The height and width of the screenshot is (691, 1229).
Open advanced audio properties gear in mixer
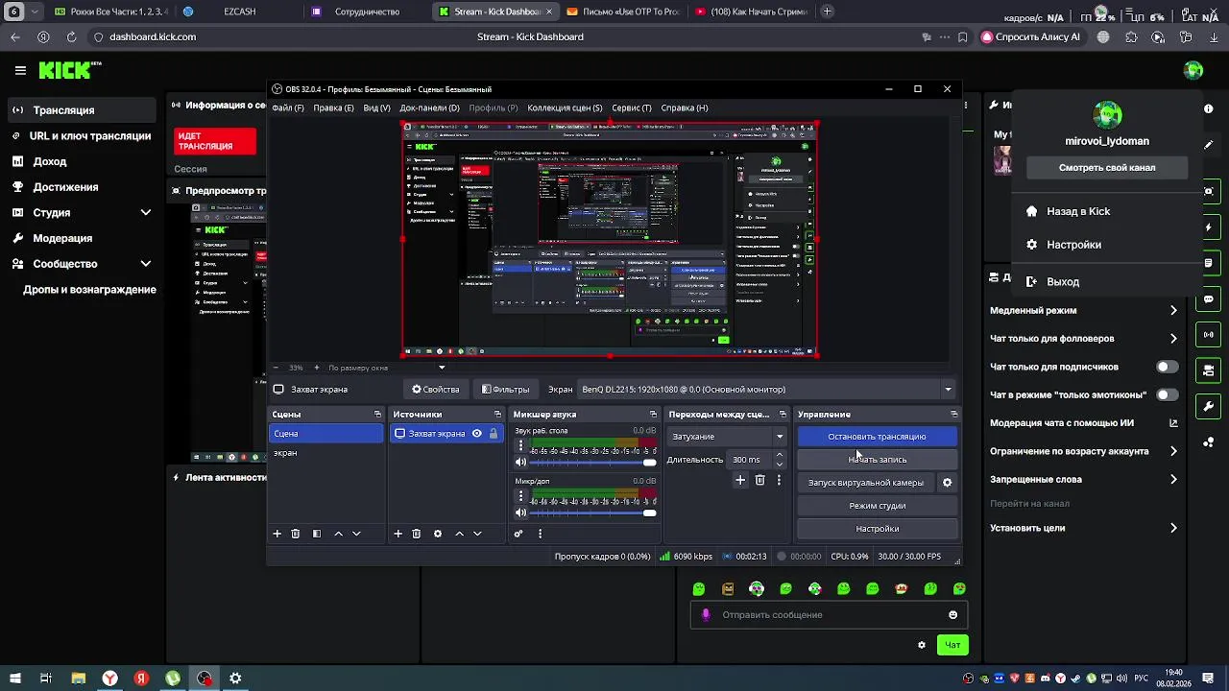(x=518, y=534)
